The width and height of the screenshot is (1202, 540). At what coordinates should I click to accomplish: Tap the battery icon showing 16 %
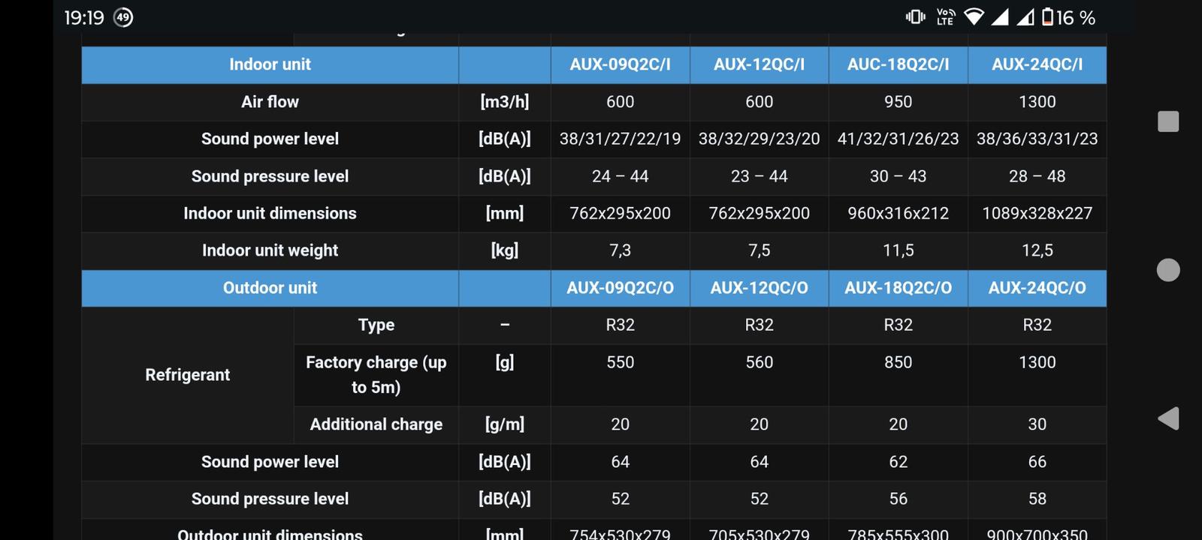(1047, 16)
